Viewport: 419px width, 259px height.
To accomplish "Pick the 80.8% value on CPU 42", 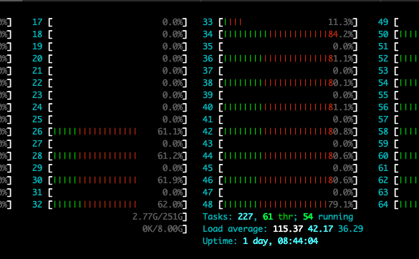I will 341,132.
